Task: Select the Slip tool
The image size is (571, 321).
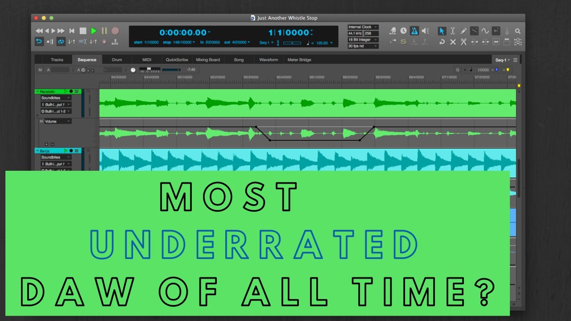Action: (496, 41)
